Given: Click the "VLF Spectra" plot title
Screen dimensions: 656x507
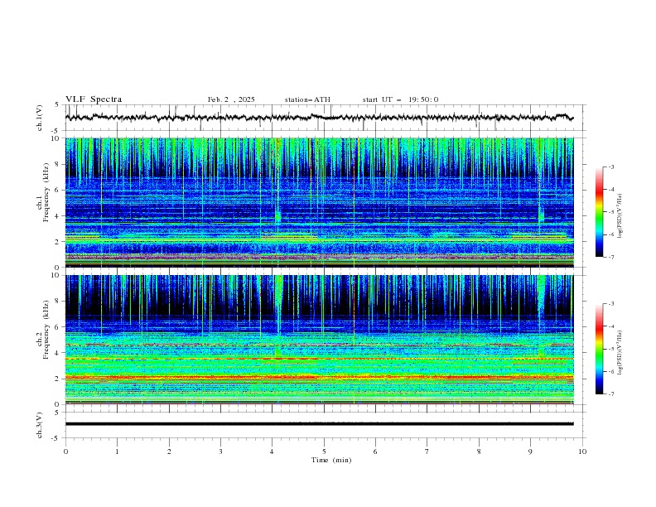Looking at the screenshot, I should (x=94, y=99).
